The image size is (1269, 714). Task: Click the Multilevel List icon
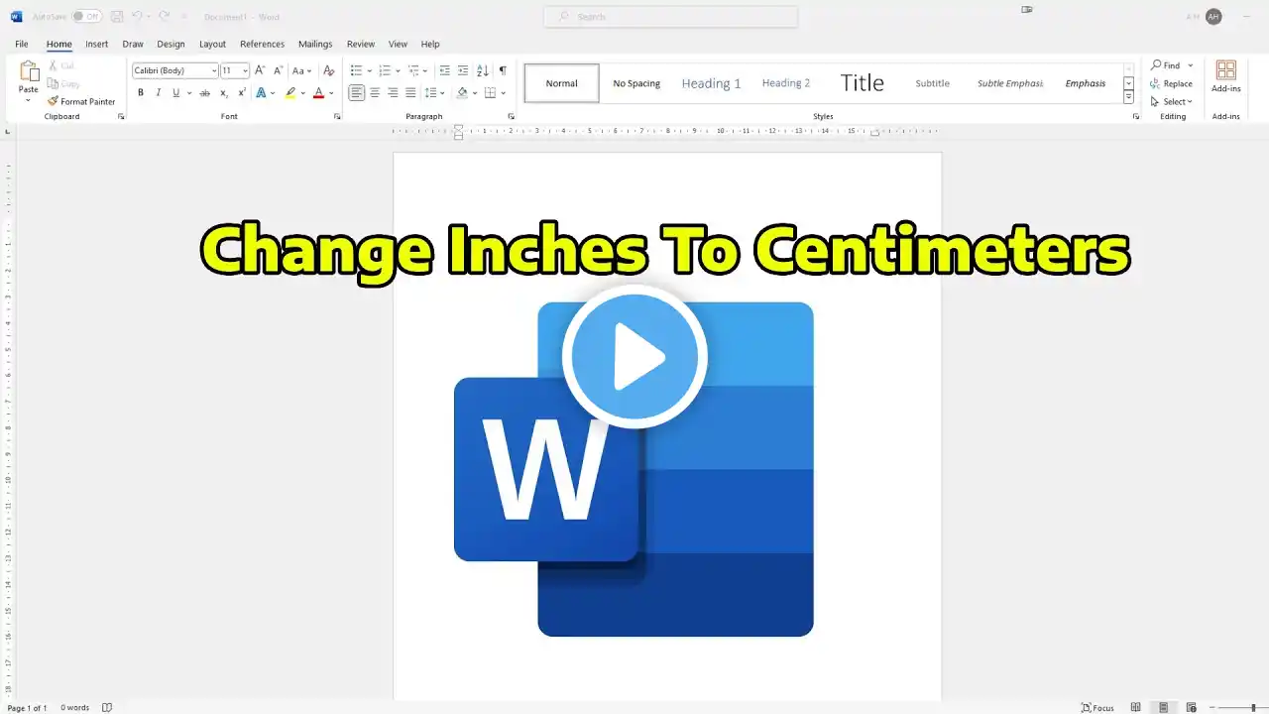pos(413,70)
